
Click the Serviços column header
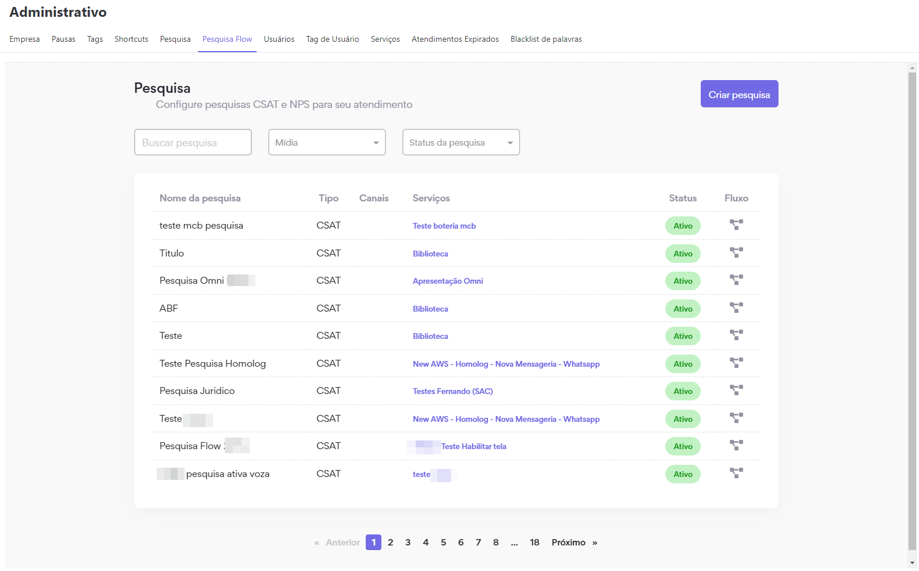(x=431, y=198)
